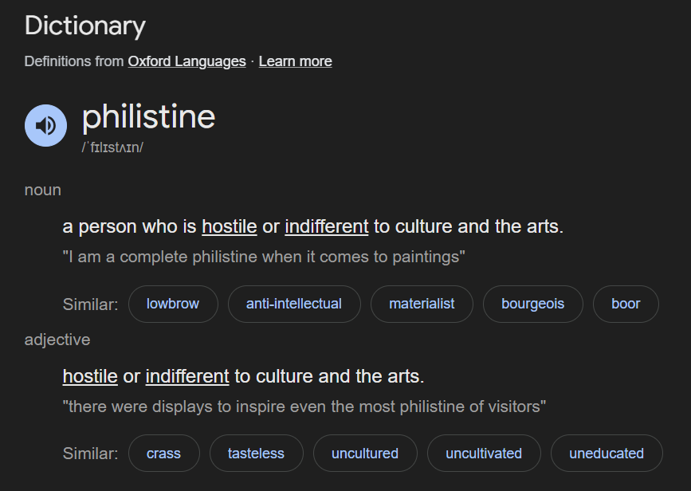691x491 pixels.
Task: Click the phonetic transcription text
Action: (112, 148)
